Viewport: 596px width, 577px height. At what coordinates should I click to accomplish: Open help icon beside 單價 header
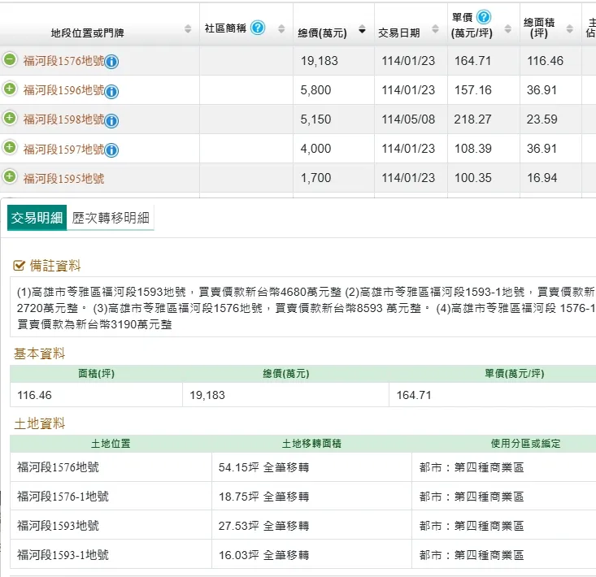(484, 17)
